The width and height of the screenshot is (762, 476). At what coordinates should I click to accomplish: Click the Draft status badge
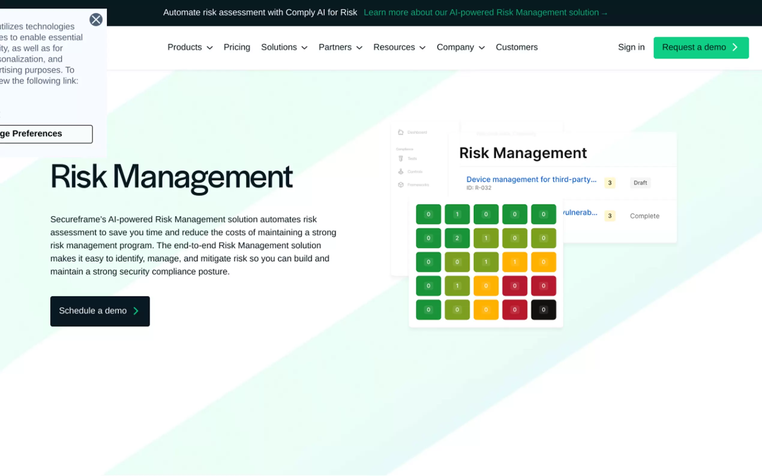[x=640, y=183]
